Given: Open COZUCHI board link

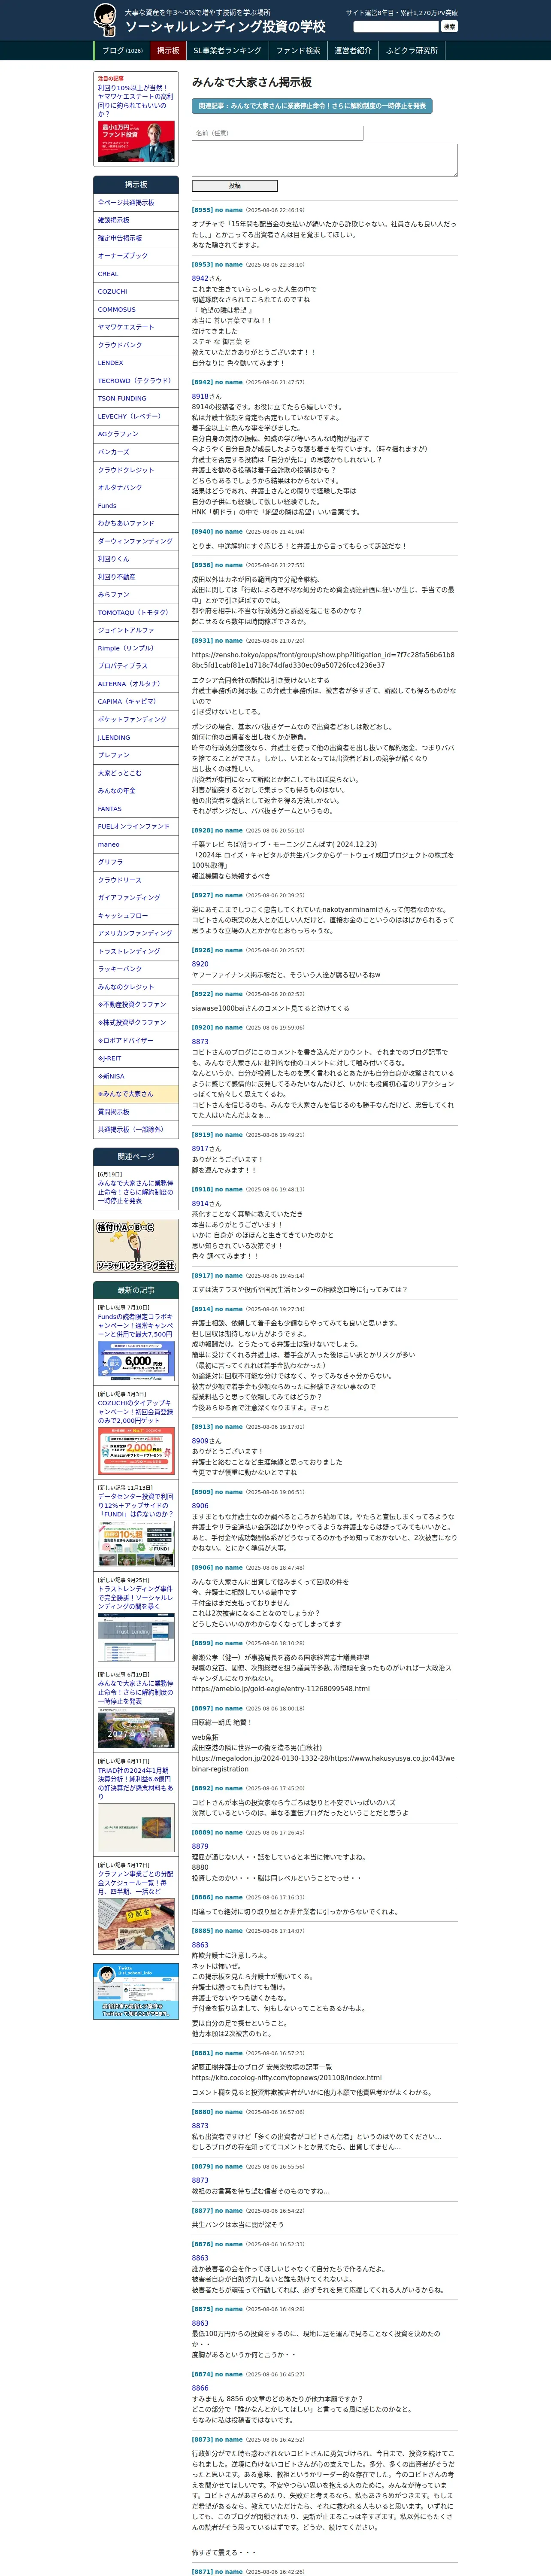Looking at the screenshot, I should (x=136, y=292).
